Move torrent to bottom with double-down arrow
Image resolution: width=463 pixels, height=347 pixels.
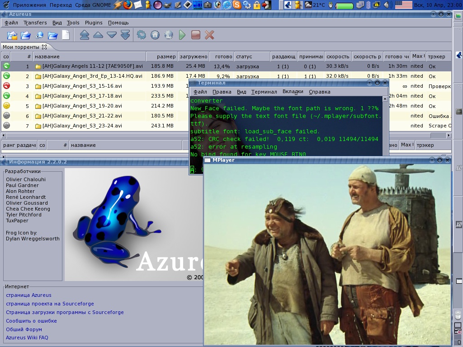click(x=125, y=35)
